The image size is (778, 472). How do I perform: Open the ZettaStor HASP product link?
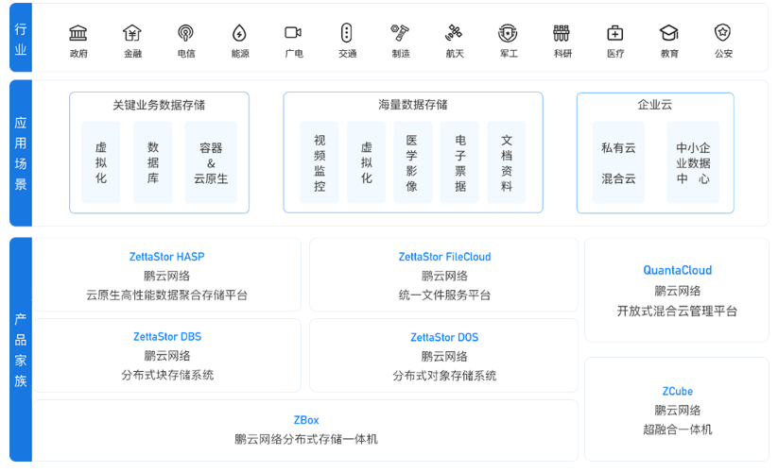166,257
